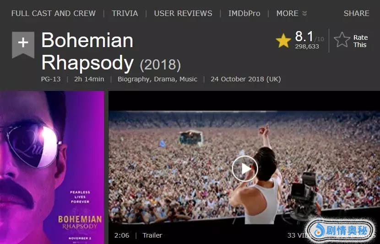Viewport: 380px width, 244px height.
Task: Click the 8.1 rating score
Action: [x=304, y=36]
